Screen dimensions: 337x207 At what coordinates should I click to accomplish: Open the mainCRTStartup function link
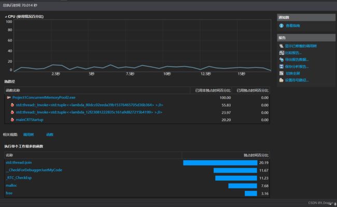[x=30, y=119]
